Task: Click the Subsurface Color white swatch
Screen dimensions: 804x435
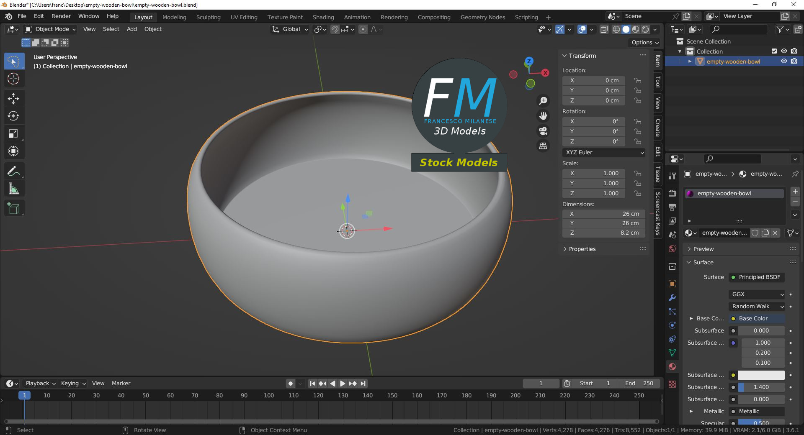Action: point(761,375)
